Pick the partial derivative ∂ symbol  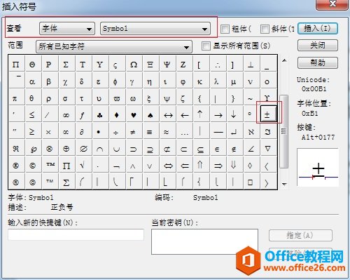[x=83, y=131]
